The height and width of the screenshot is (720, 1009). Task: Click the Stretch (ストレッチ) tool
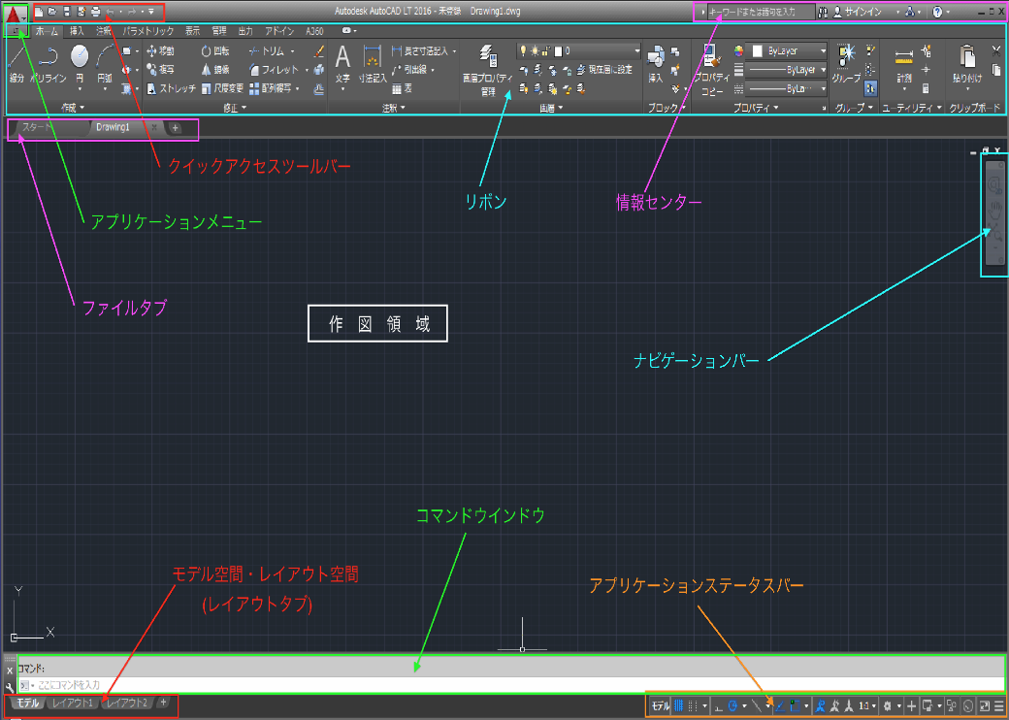point(171,88)
